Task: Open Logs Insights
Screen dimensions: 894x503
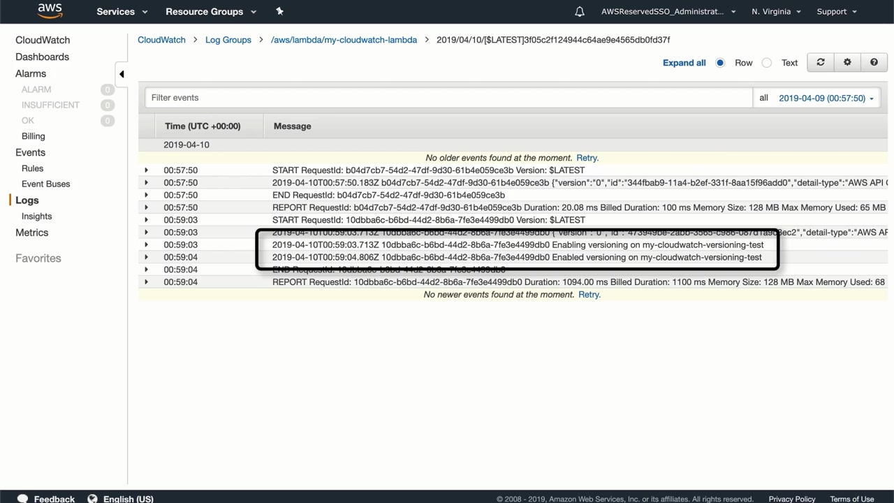Action: click(36, 216)
